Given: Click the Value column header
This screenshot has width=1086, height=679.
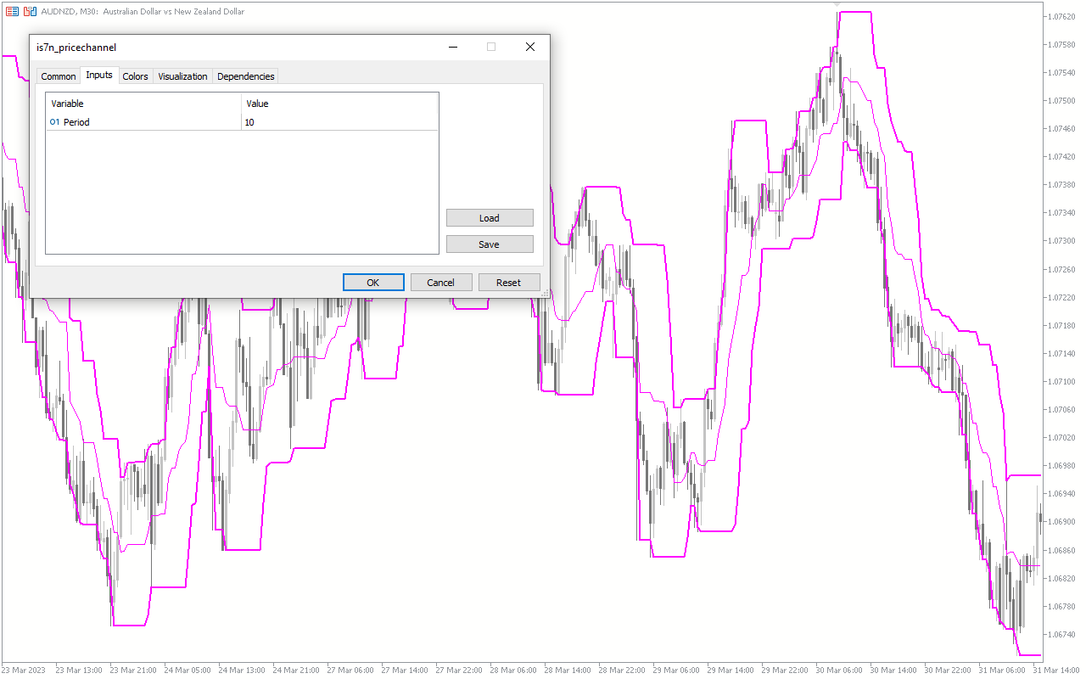Looking at the screenshot, I should point(339,104).
